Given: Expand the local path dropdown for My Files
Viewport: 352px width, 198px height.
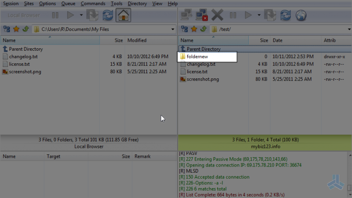Looking at the screenshot, I should coord(172,29).
